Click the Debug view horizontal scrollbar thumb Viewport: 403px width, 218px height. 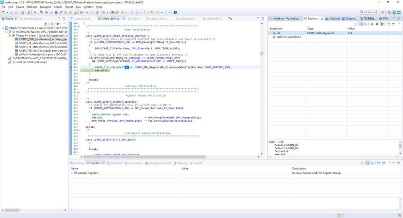12,210
